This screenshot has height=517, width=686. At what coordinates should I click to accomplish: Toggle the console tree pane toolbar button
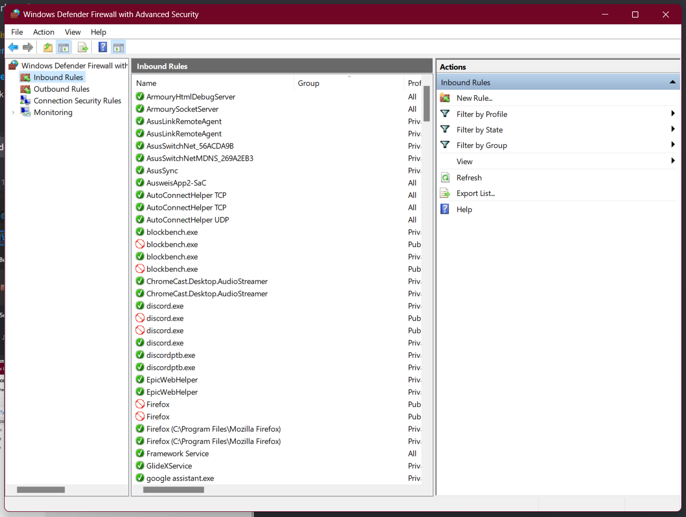(64, 48)
